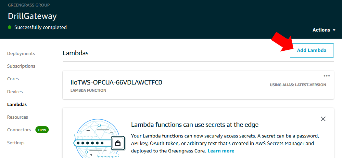
Task: Go to the Connectors section
Action: pos(19,130)
